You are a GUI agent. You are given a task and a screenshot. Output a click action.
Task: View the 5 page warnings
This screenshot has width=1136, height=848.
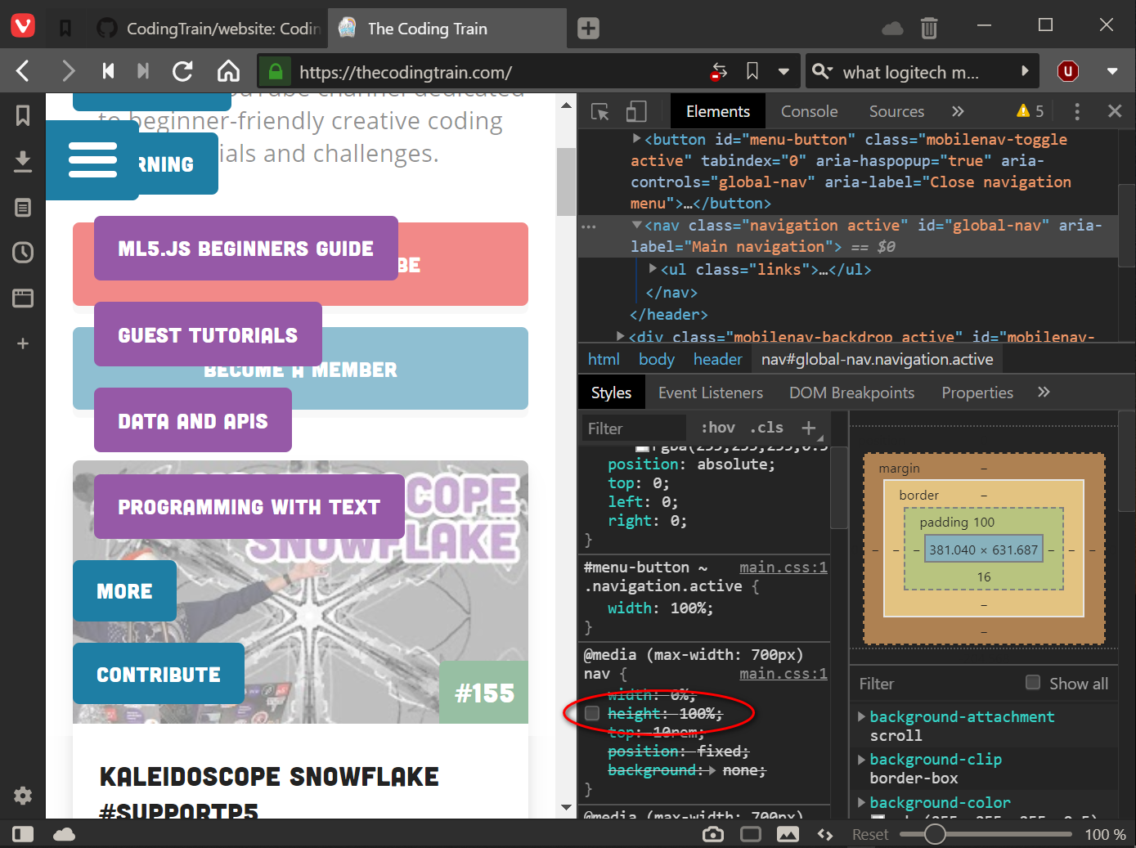(x=1024, y=110)
